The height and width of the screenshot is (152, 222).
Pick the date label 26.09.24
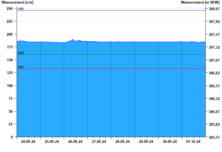(x=75, y=142)
